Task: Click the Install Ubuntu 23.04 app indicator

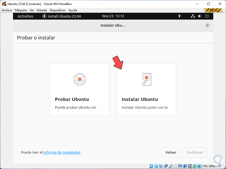Action: [62, 16]
